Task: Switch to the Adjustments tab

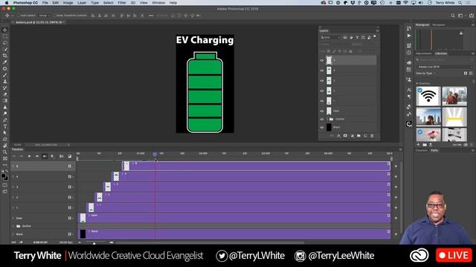Action: coord(423,53)
